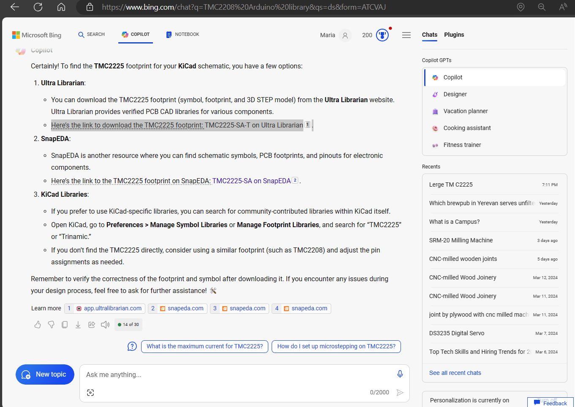Open recent chat 'What is a Campus?'
The height and width of the screenshot is (407, 575).
(493, 222)
